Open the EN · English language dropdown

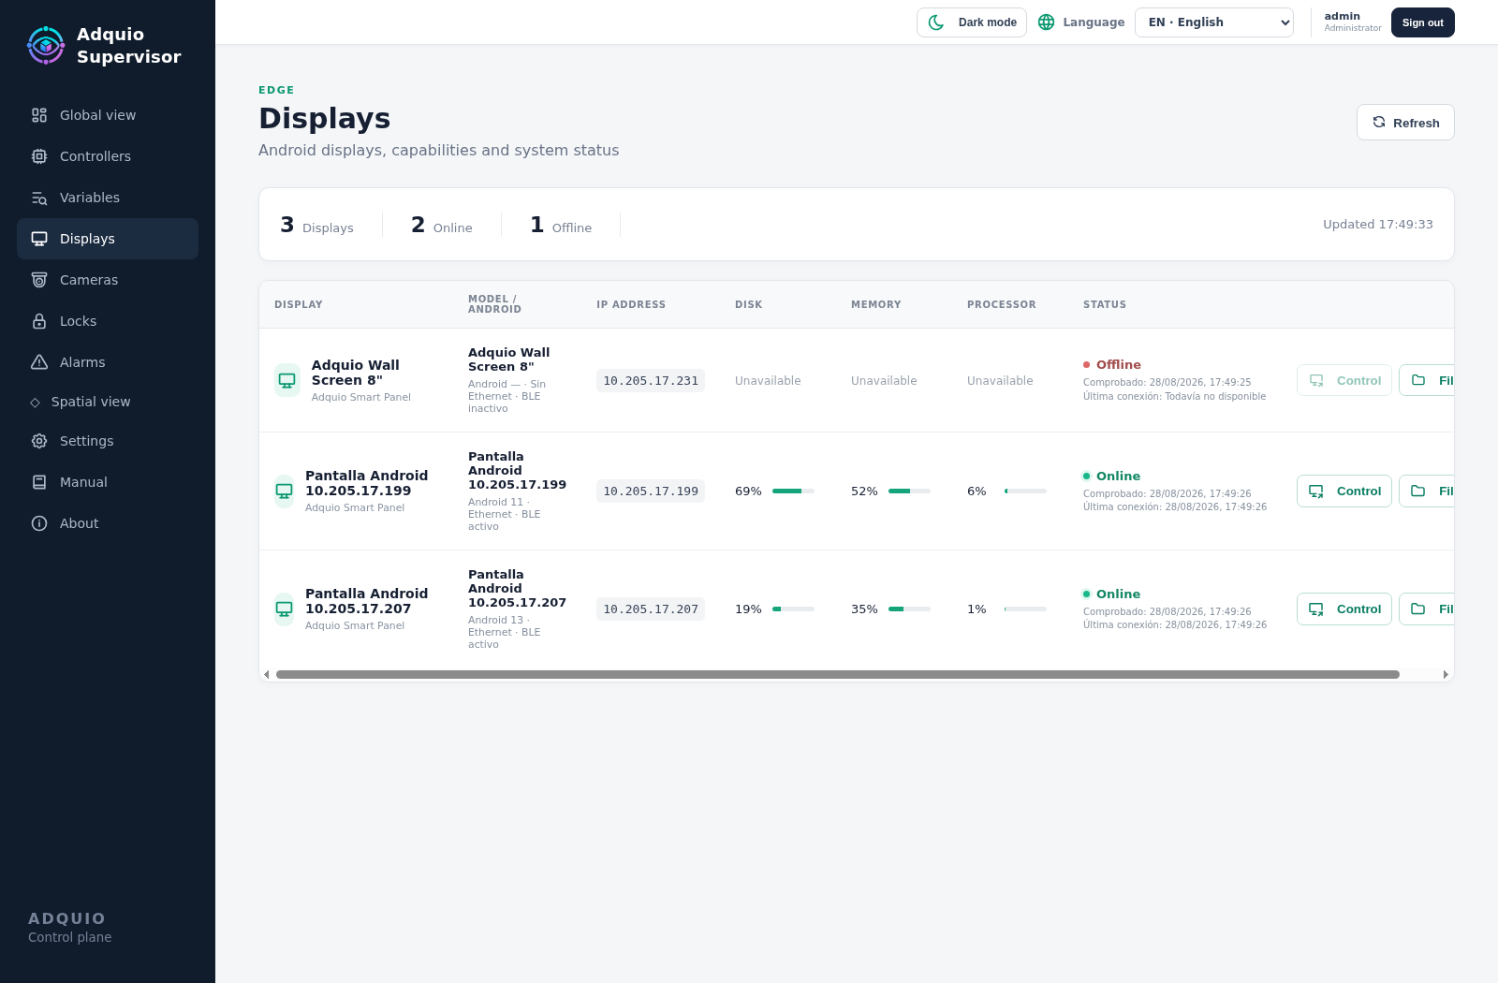[1214, 22]
